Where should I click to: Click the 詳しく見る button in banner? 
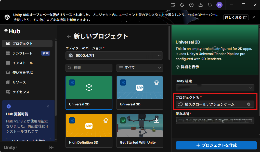(x=236, y=17)
